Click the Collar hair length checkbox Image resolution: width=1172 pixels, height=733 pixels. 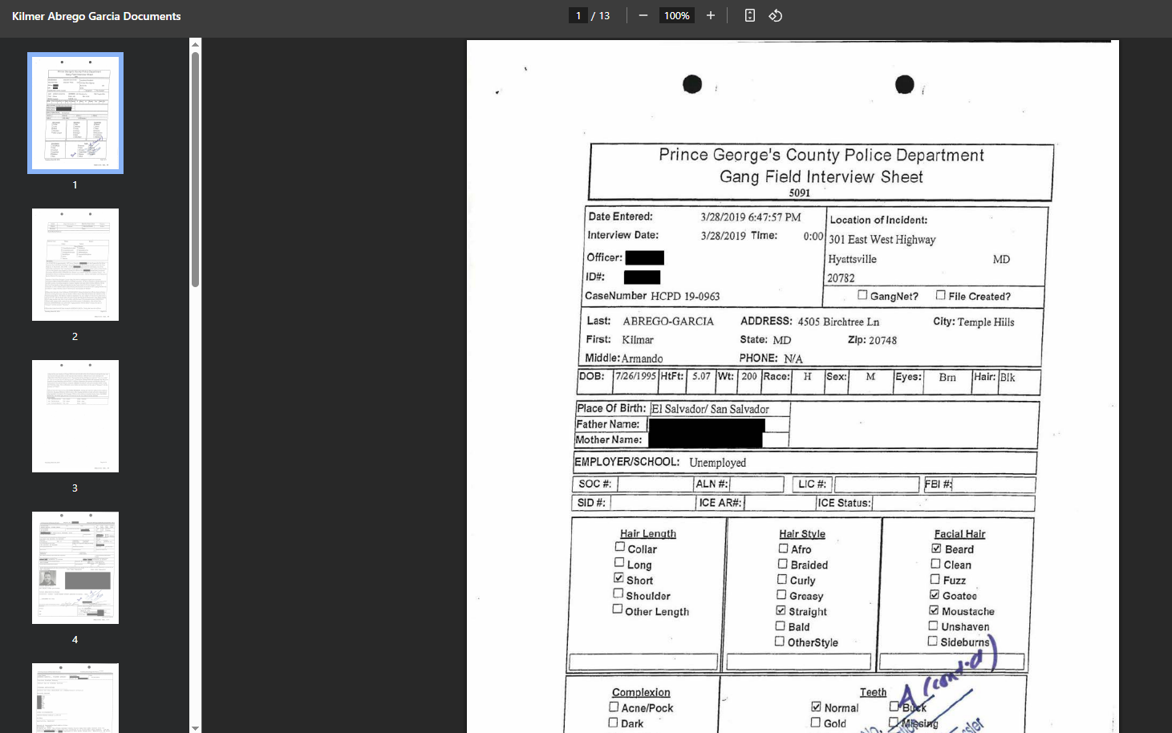[x=619, y=547]
